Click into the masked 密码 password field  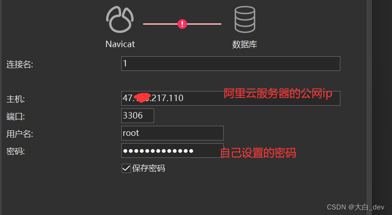(x=172, y=150)
